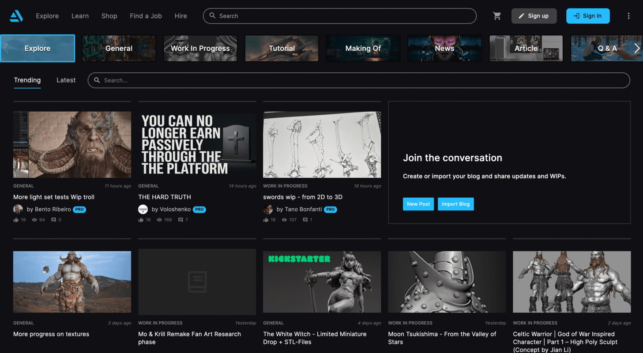This screenshot has height=353, width=643.
Task: Switch to the Trending tab
Action: coord(27,80)
